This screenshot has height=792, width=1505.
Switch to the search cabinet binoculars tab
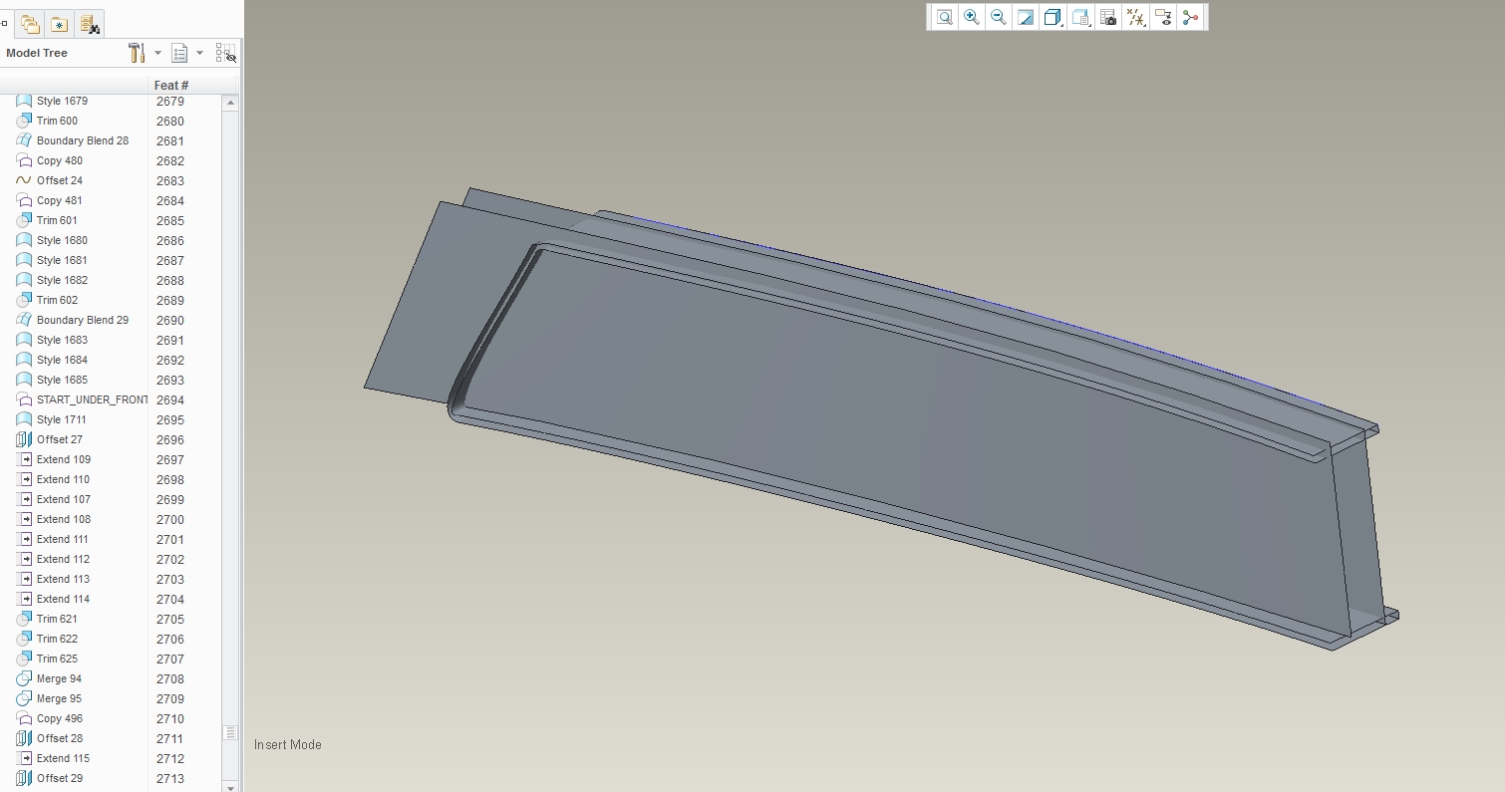coord(90,24)
